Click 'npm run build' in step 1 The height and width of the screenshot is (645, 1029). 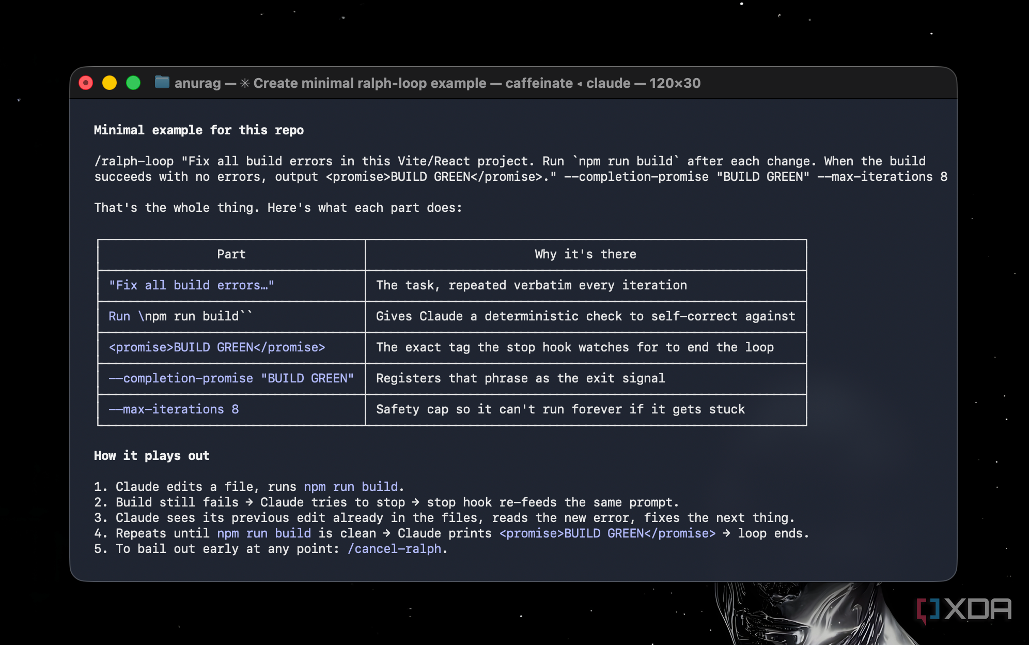pos(351,487)
